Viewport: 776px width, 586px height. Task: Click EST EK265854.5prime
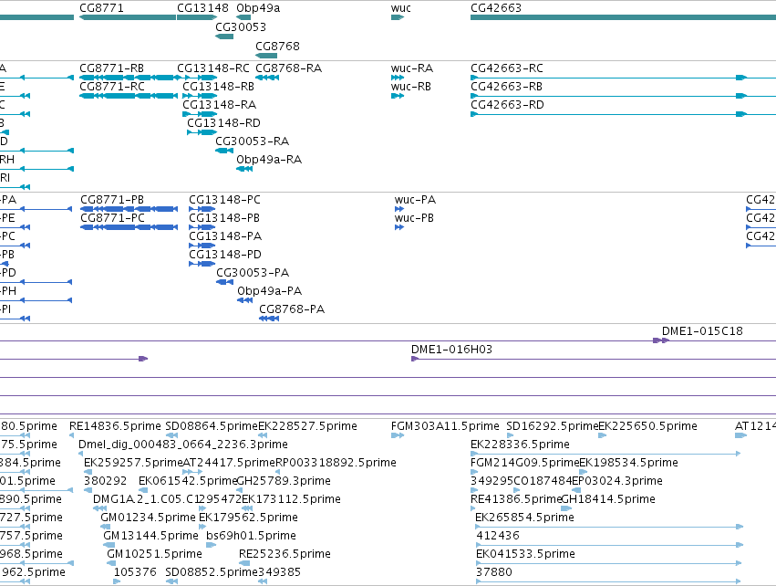point(524,518)
